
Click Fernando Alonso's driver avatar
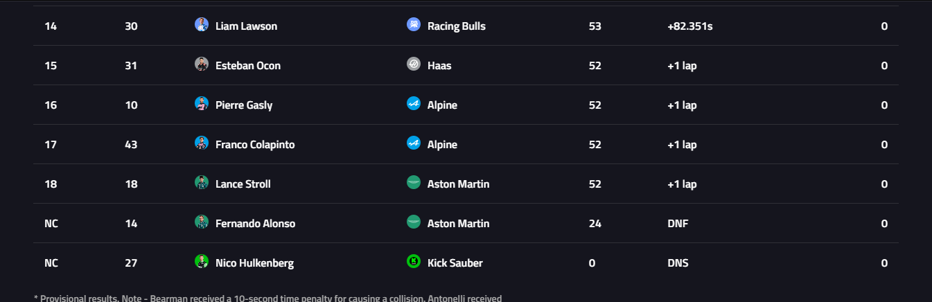[x=202, y=222]
